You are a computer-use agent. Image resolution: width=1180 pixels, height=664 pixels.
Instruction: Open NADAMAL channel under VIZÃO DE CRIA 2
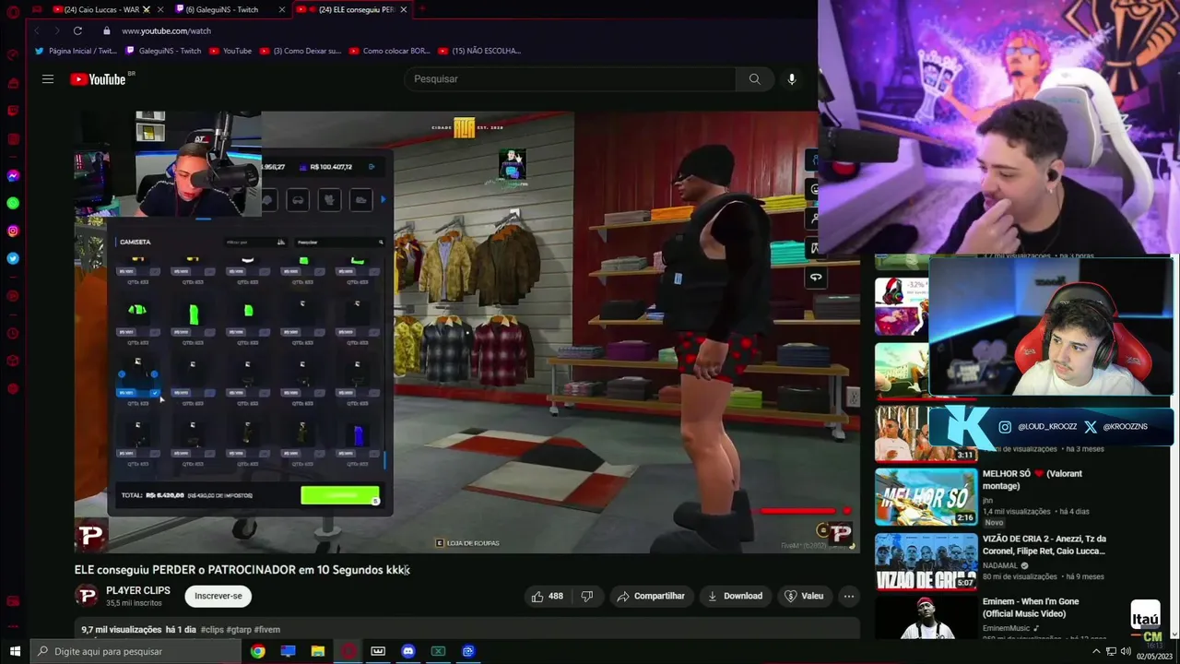(x=1000, y=565)
